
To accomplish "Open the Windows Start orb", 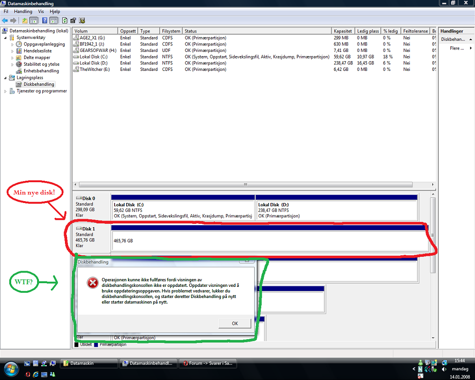I will pyautogui.click(x=11, y=368).
